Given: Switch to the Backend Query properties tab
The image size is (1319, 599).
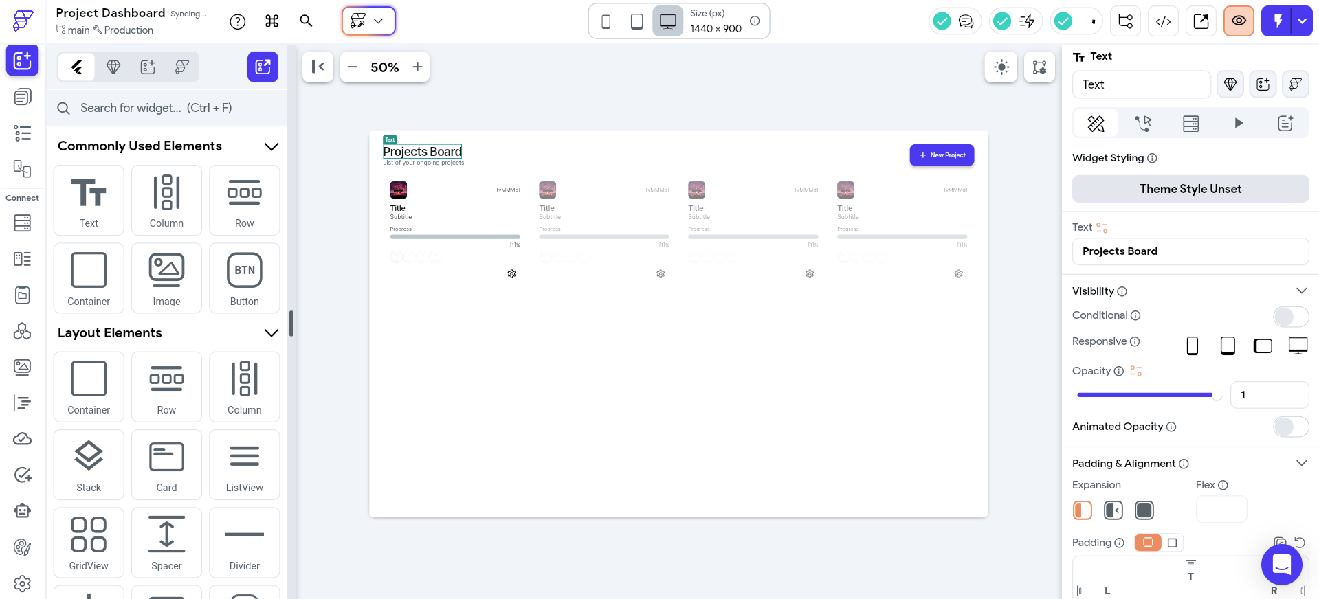Looking at the screenshot, I should (1191, 123).
